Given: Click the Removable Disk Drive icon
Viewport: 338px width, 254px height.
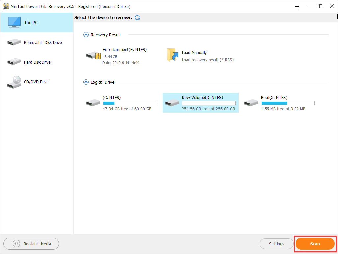Looking at the screenshot, I should point(14,42).
